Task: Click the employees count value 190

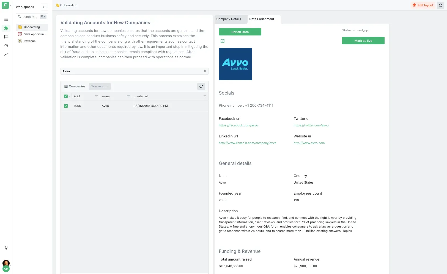Action: [296, 200]
